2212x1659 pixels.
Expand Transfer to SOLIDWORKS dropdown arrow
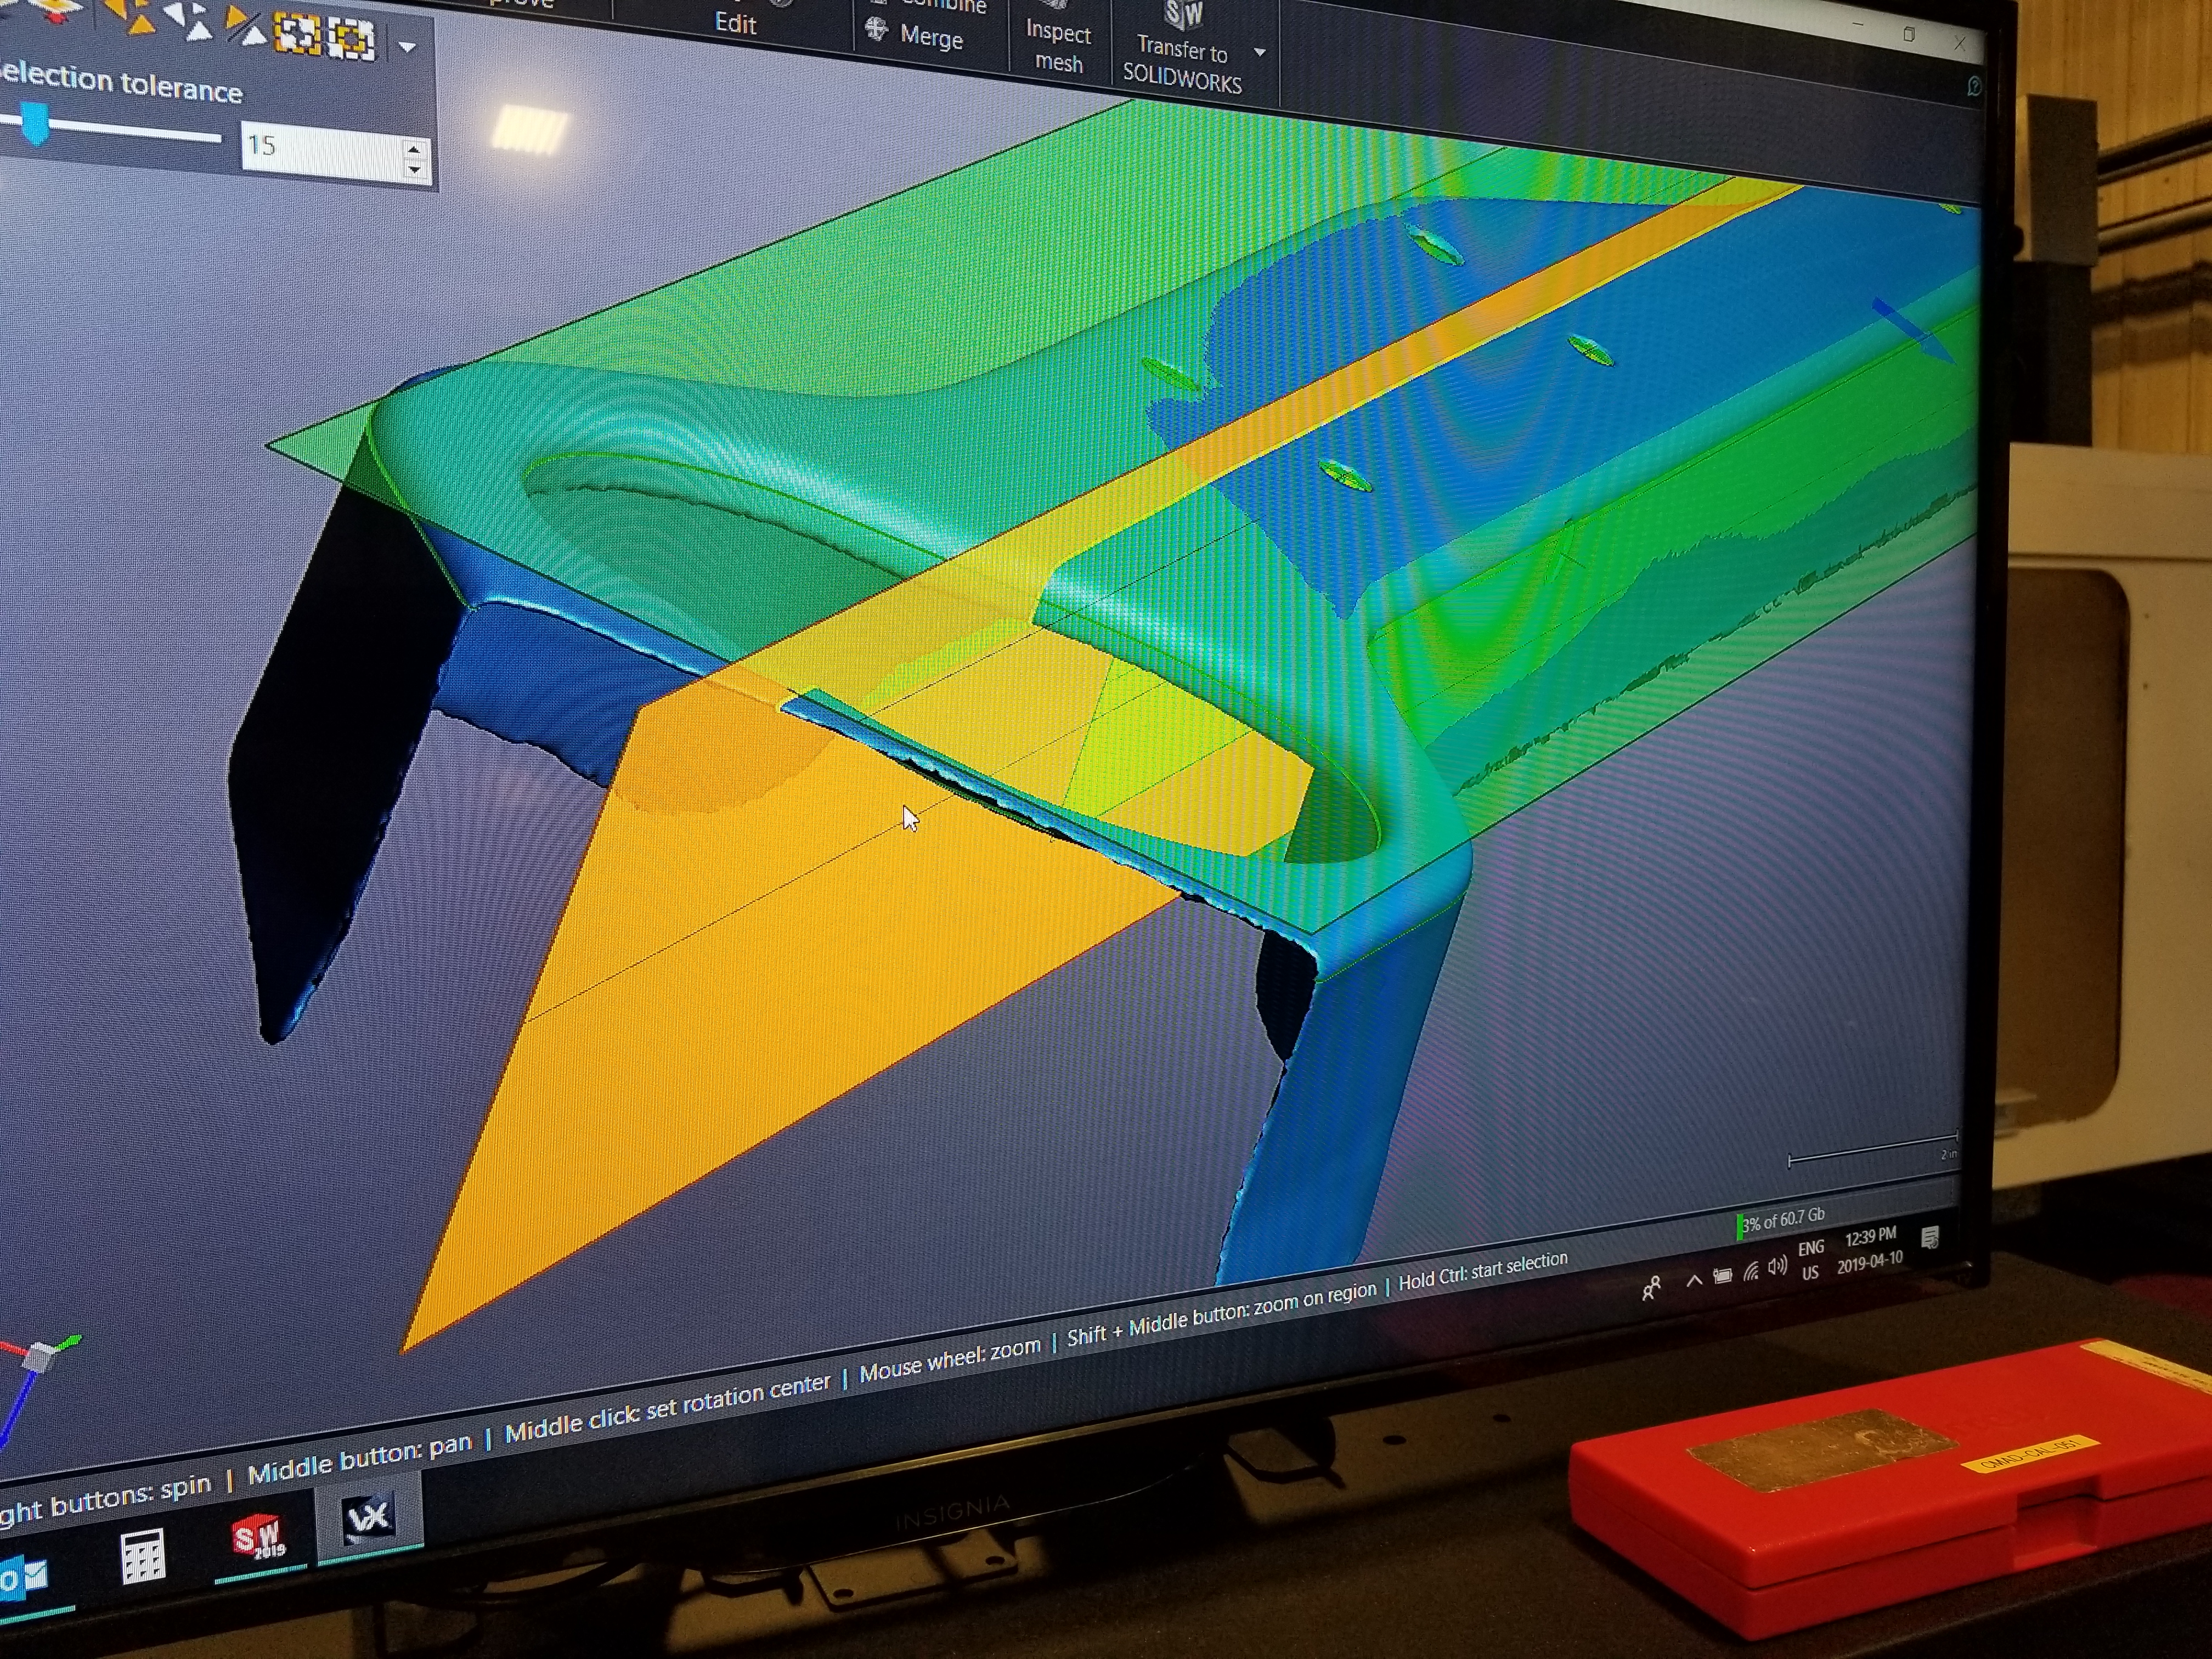(x=1260, y=52)
